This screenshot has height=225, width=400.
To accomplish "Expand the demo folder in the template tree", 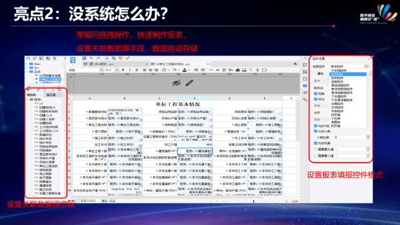I will pos(26,64).
